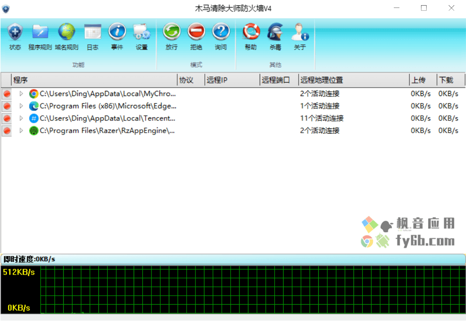
Task: Sort by 下载 download column header
Action: point(451,80)
